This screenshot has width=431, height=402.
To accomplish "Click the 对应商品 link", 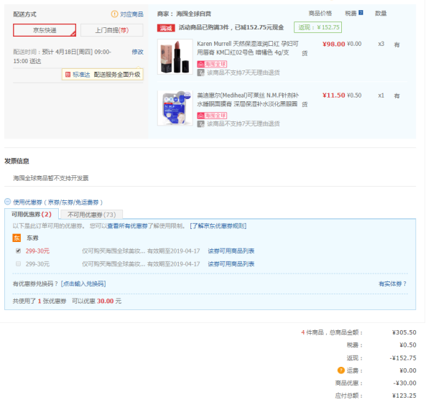I will click(131, 14).
